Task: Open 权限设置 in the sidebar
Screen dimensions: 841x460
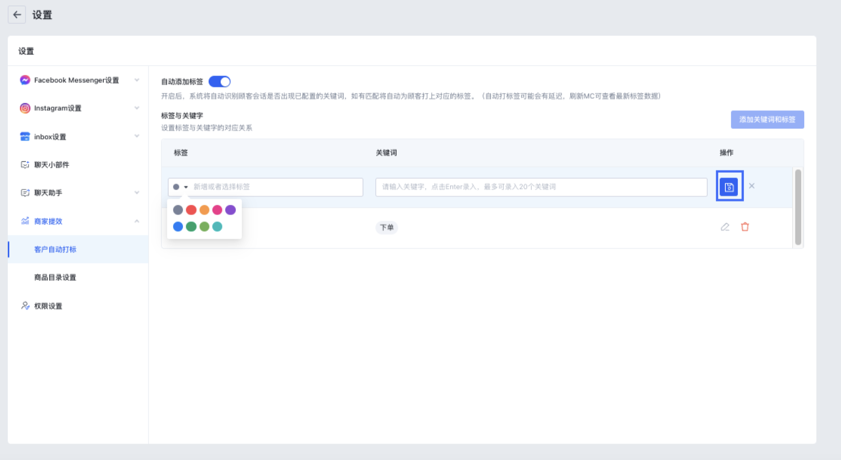Action: (x=48, y=306)
